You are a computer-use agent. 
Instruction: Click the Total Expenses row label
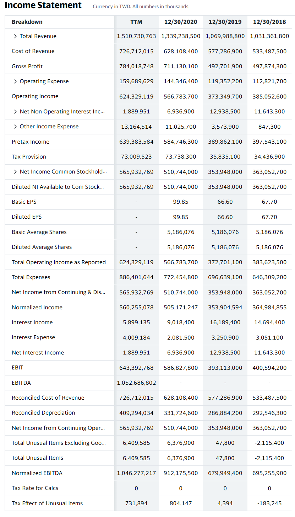click(31, 277)
